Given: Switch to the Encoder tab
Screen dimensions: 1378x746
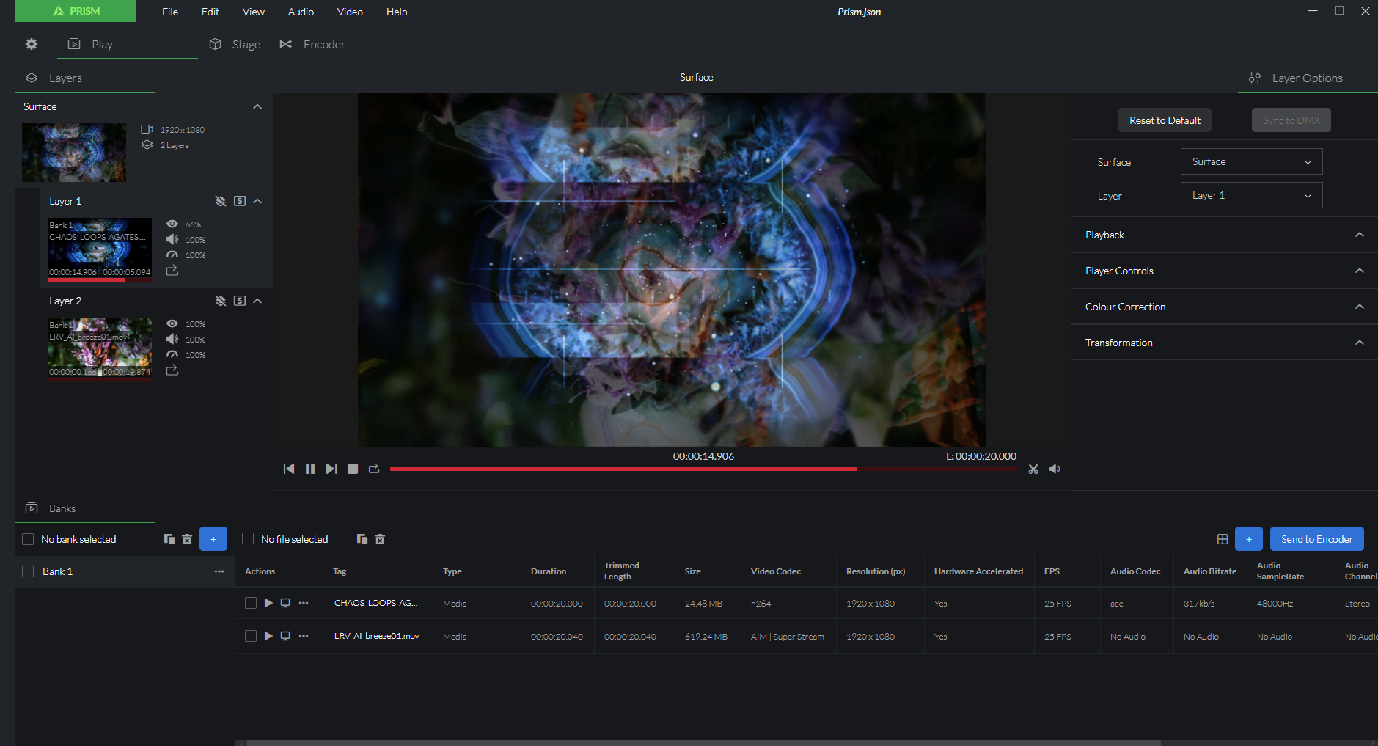Looking at the screenshot, I should (x=312, y=44).
